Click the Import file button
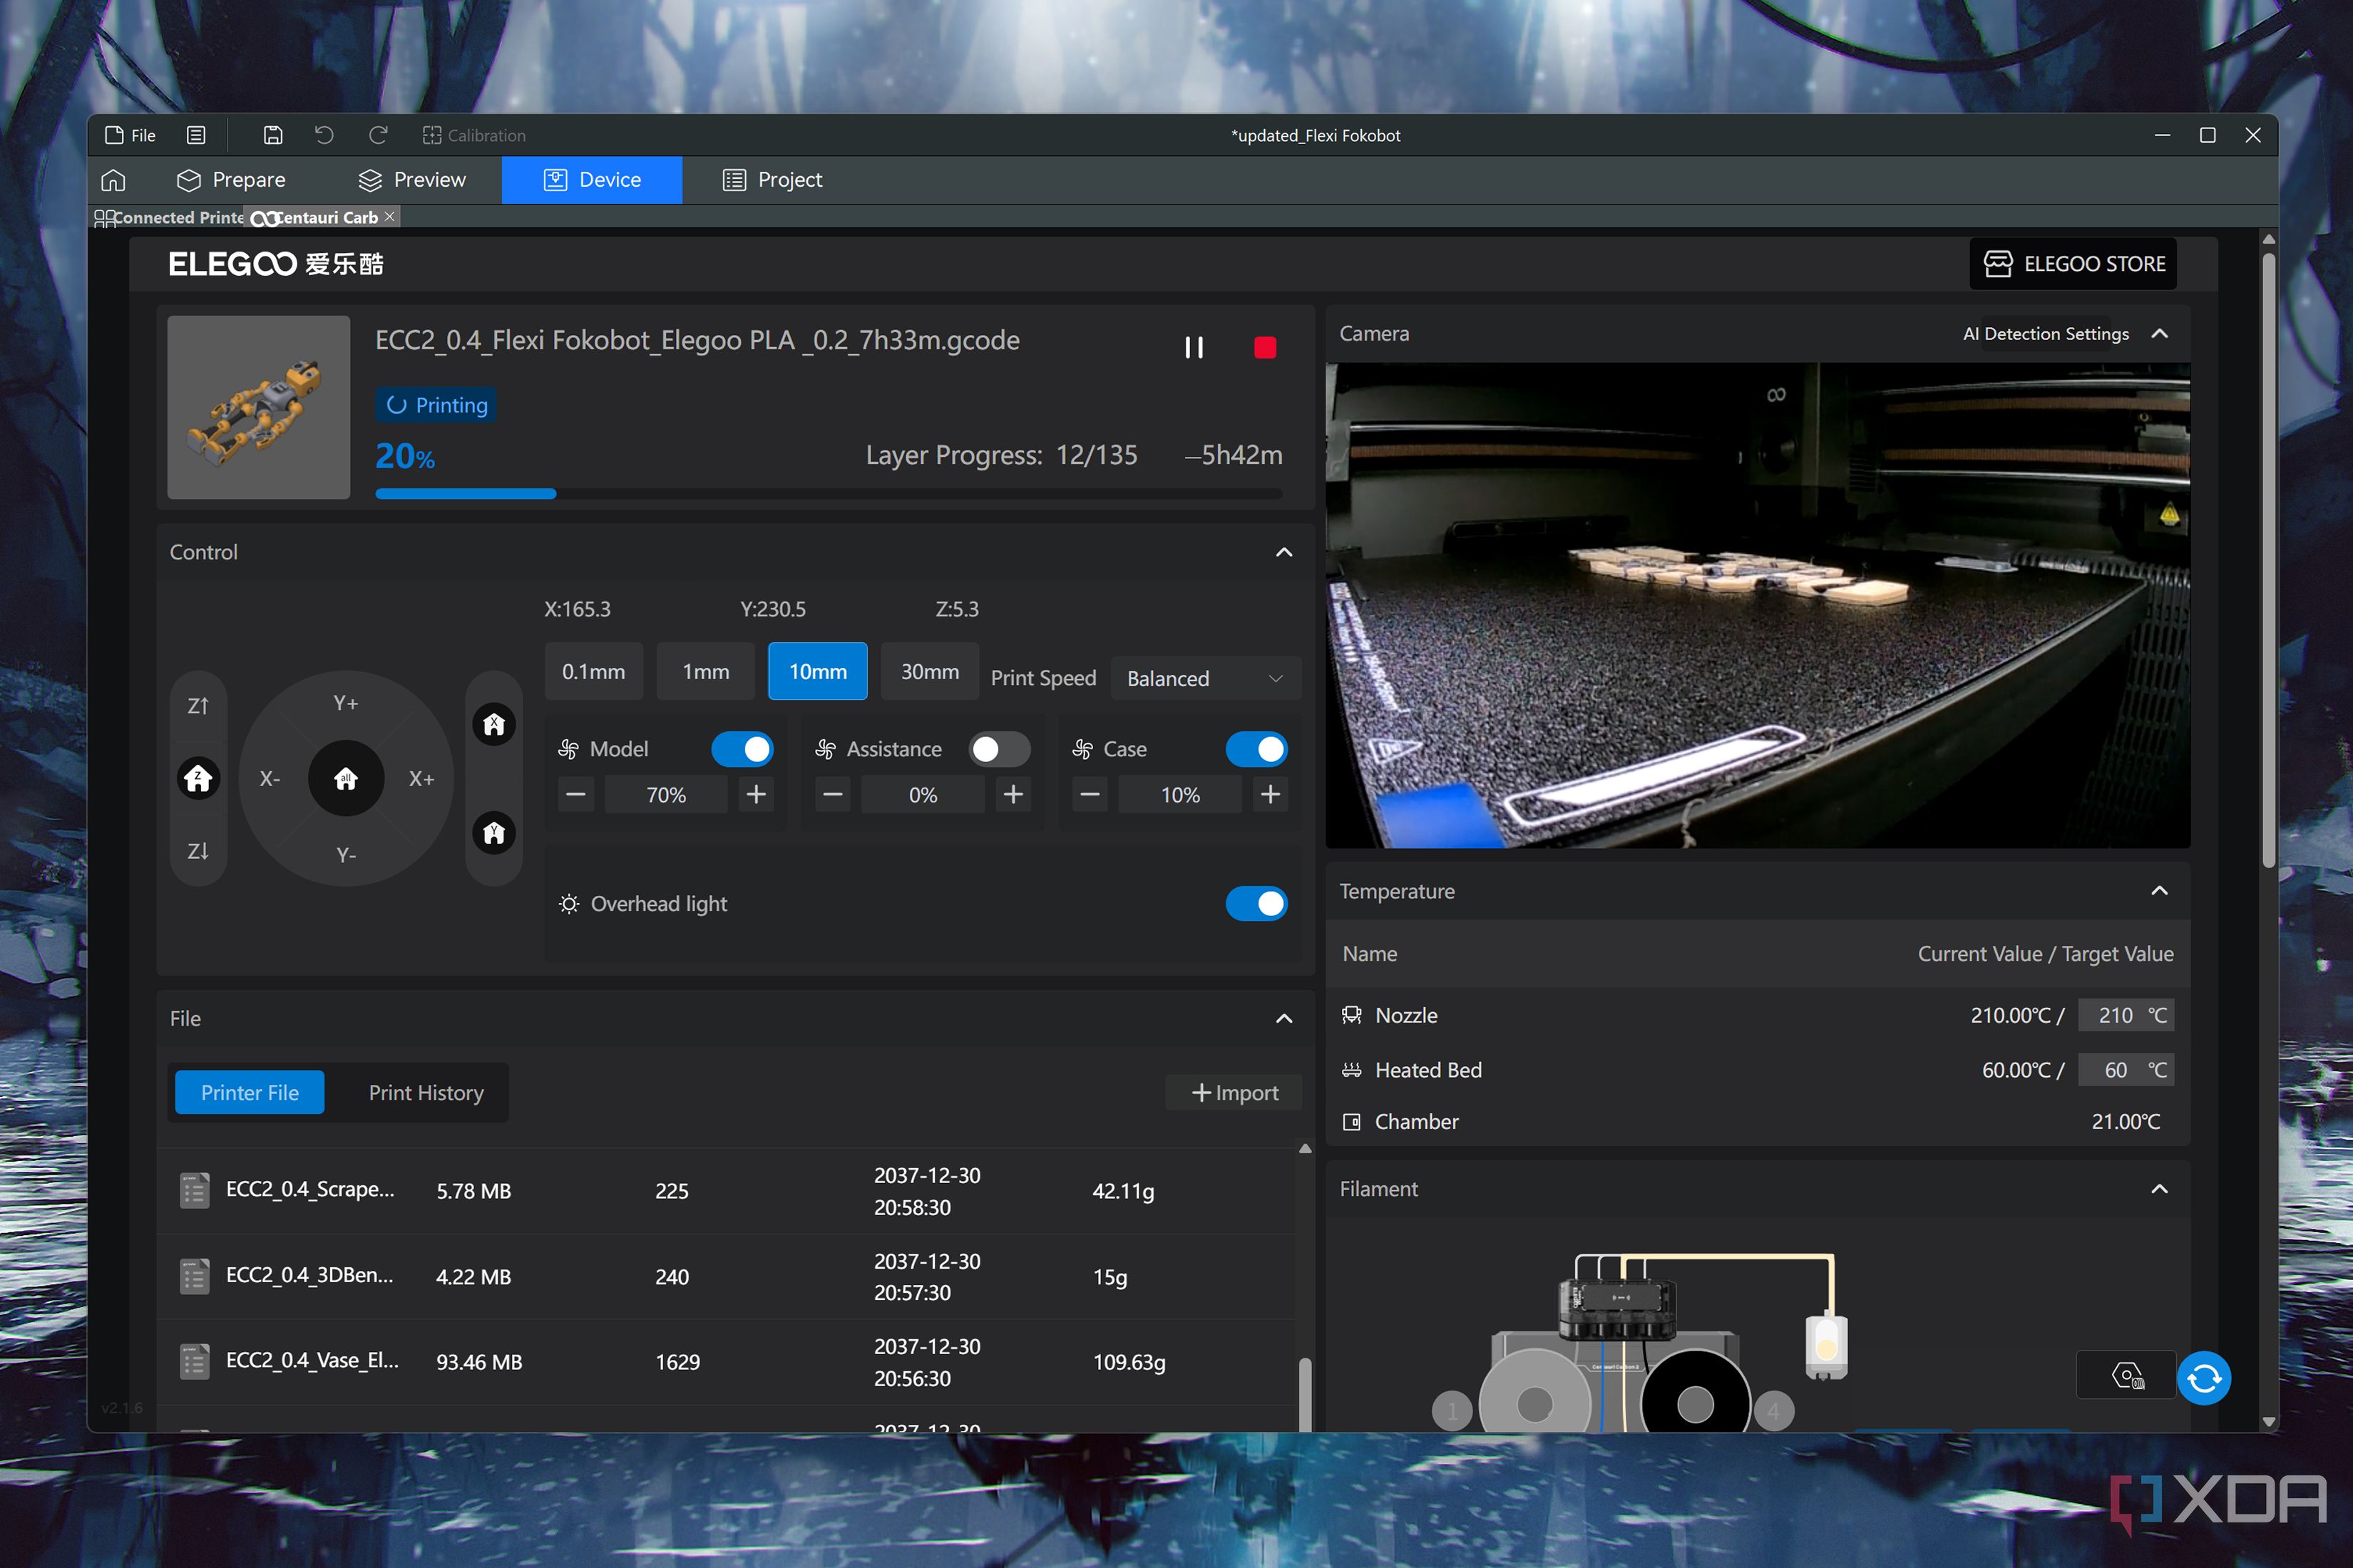 pos(1234,1093)
